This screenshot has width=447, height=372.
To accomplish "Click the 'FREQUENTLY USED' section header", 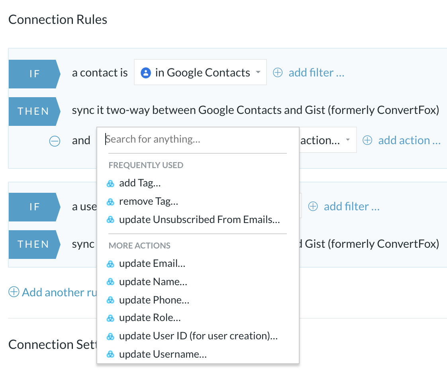I will 146,165.
